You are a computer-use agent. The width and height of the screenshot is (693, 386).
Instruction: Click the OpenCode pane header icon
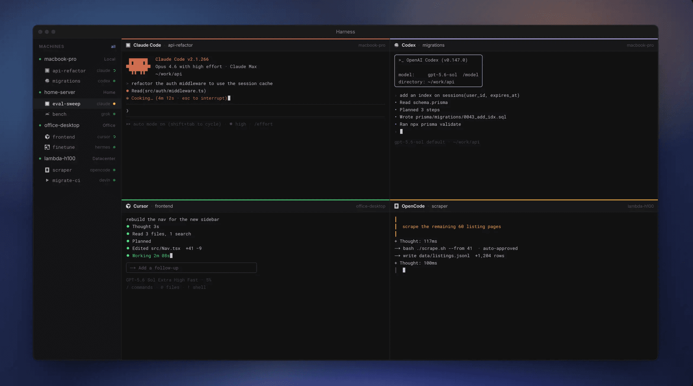pyautogui.click(x=396, y=206)
